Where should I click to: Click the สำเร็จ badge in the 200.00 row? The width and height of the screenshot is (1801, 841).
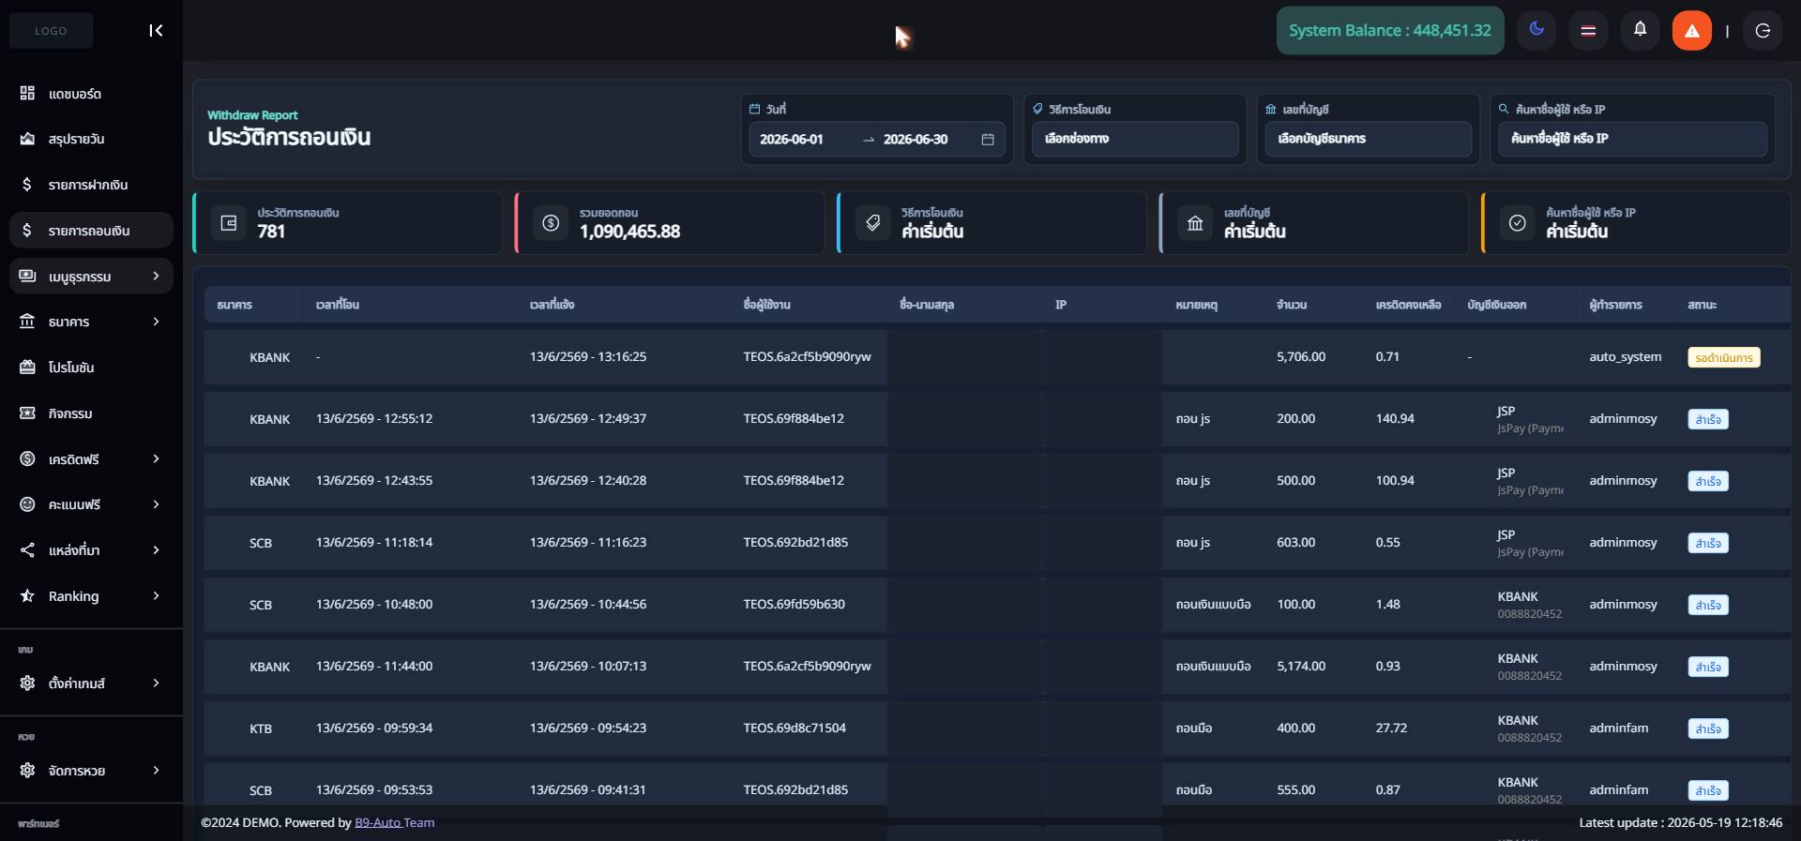coord(1708,419)
